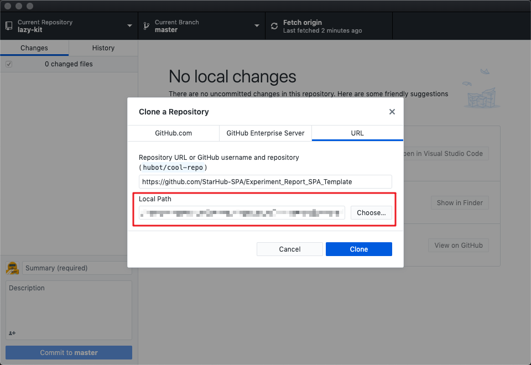The width and height of the screenshot is (531, 365).
Task: Click the add co-authors icon in Description
Action: pyautogui.click(x=12, y=333)
